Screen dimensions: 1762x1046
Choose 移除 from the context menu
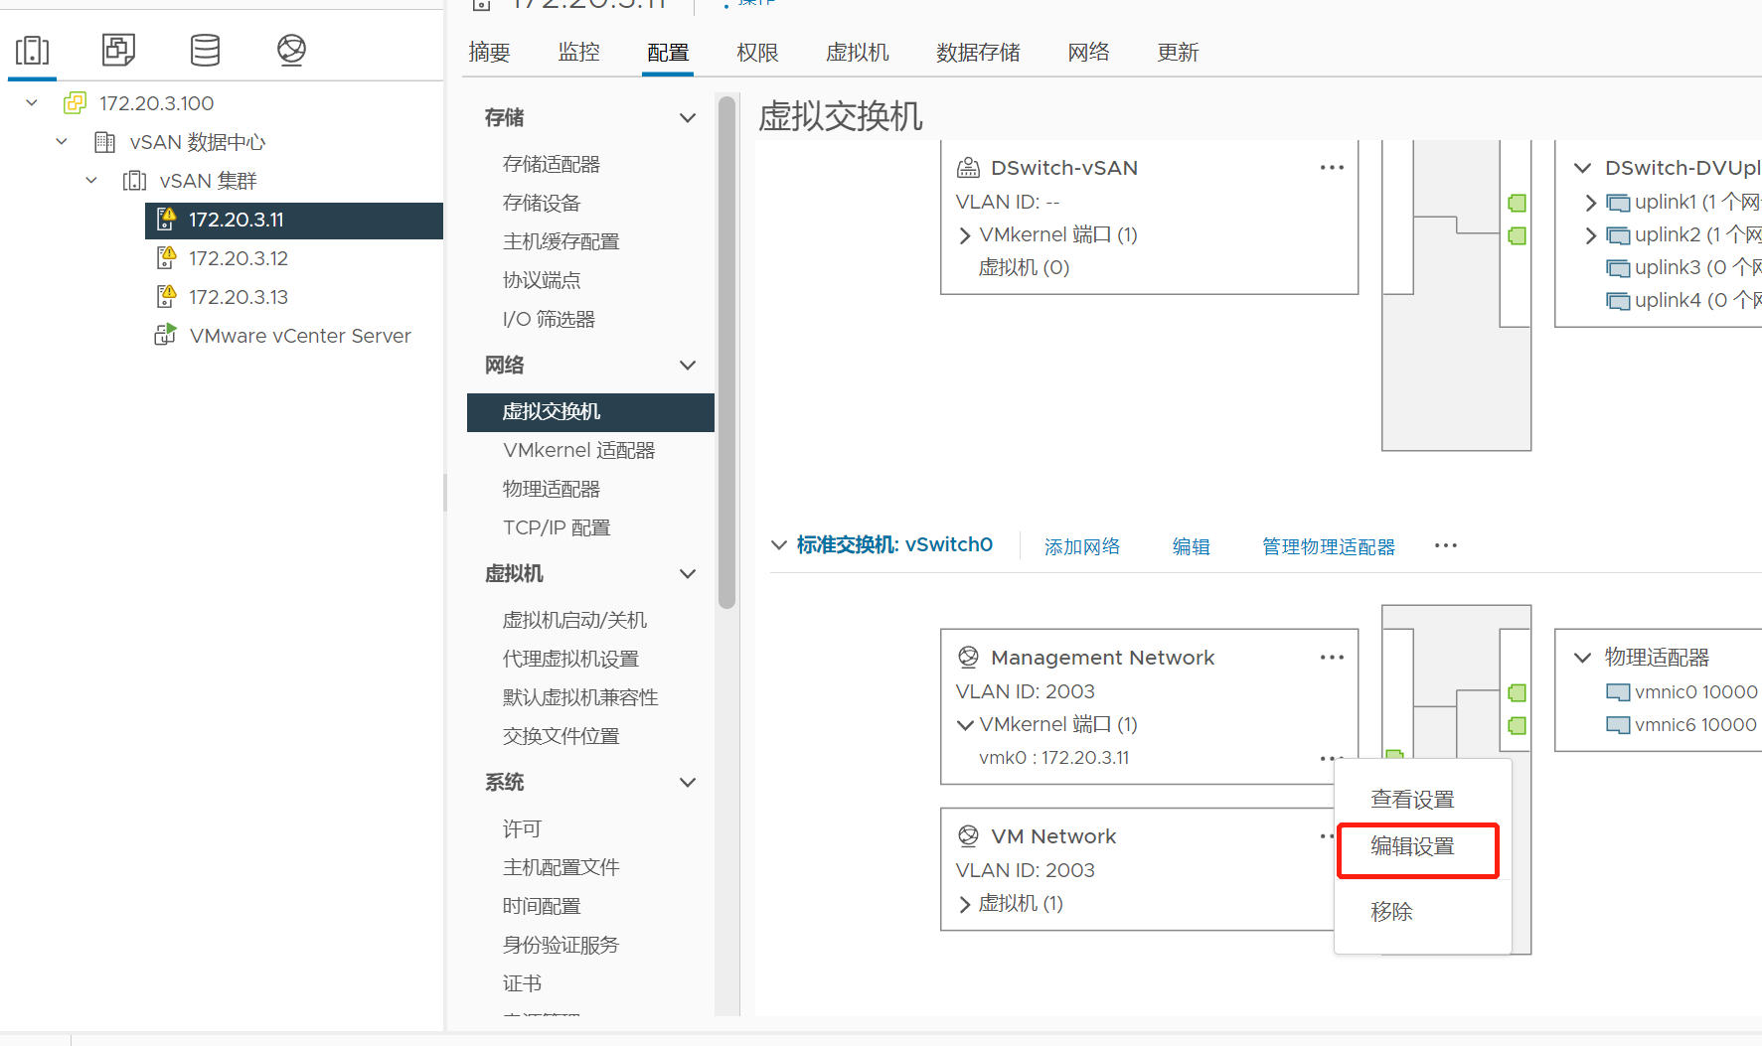1391,912
